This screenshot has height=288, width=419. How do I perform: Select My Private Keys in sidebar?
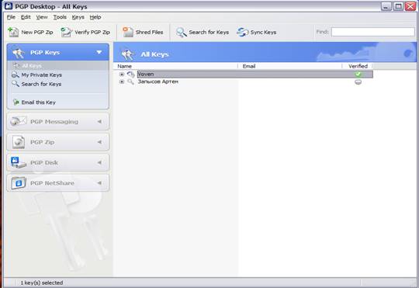(x=41, y=75)
